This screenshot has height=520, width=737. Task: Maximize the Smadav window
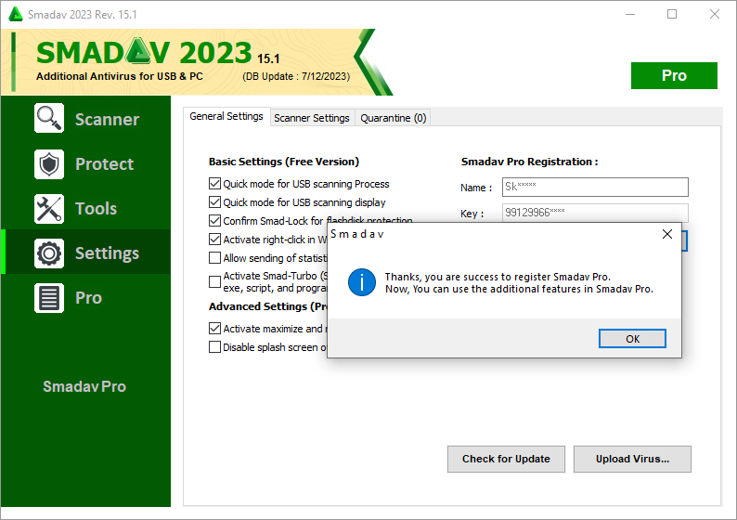(672, 14)
